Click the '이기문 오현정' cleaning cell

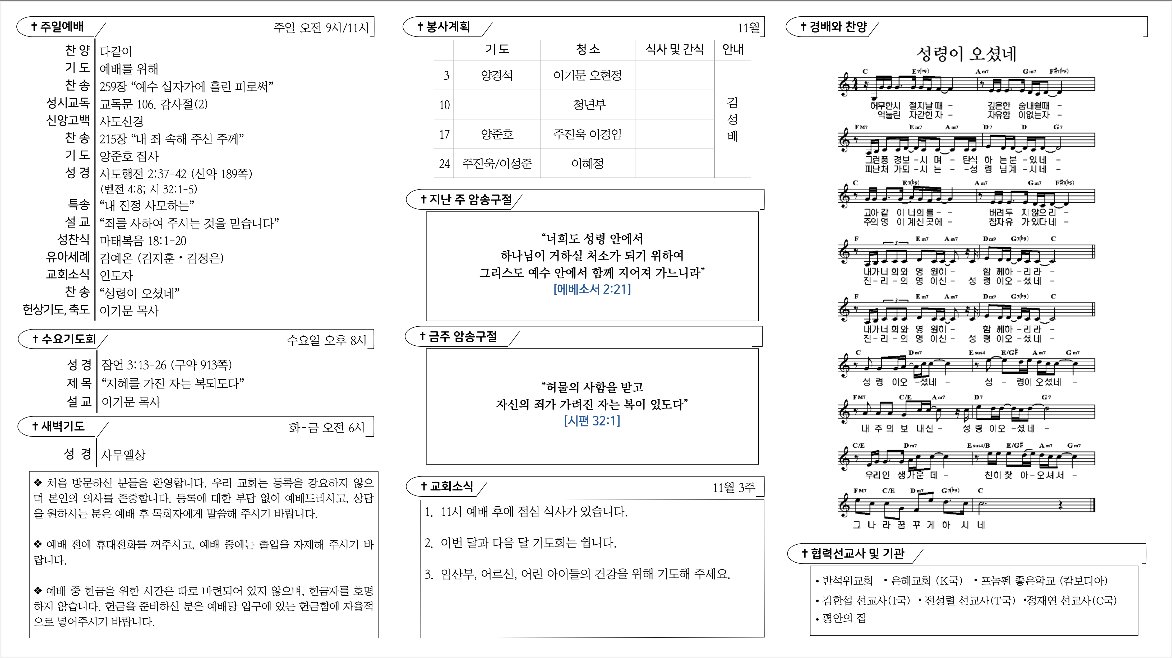pyautogui.click(x=587, y=75)
